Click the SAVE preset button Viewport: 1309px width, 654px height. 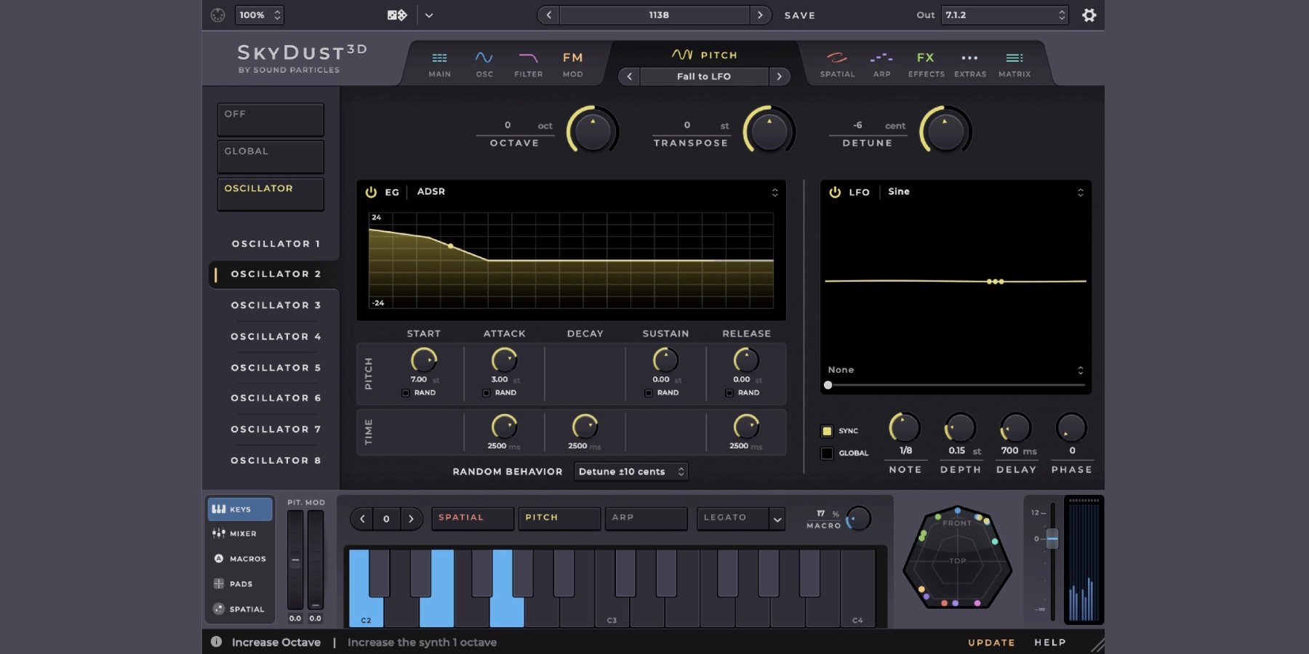click(798, 15)
